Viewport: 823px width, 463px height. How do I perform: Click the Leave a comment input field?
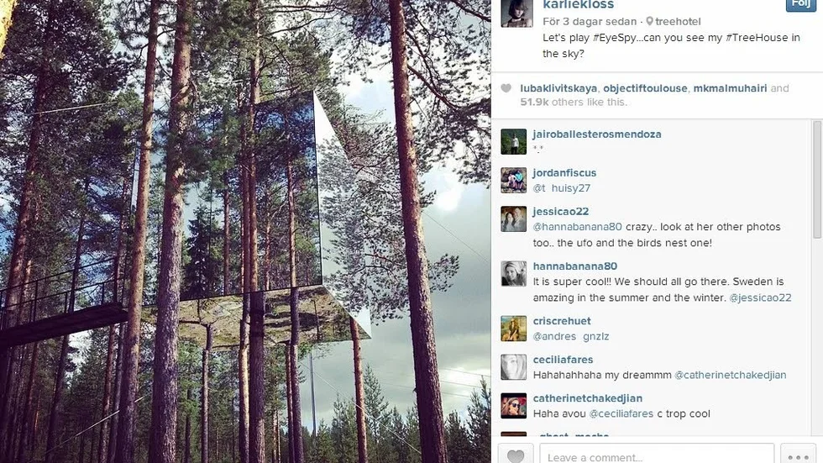click(657, 455)
